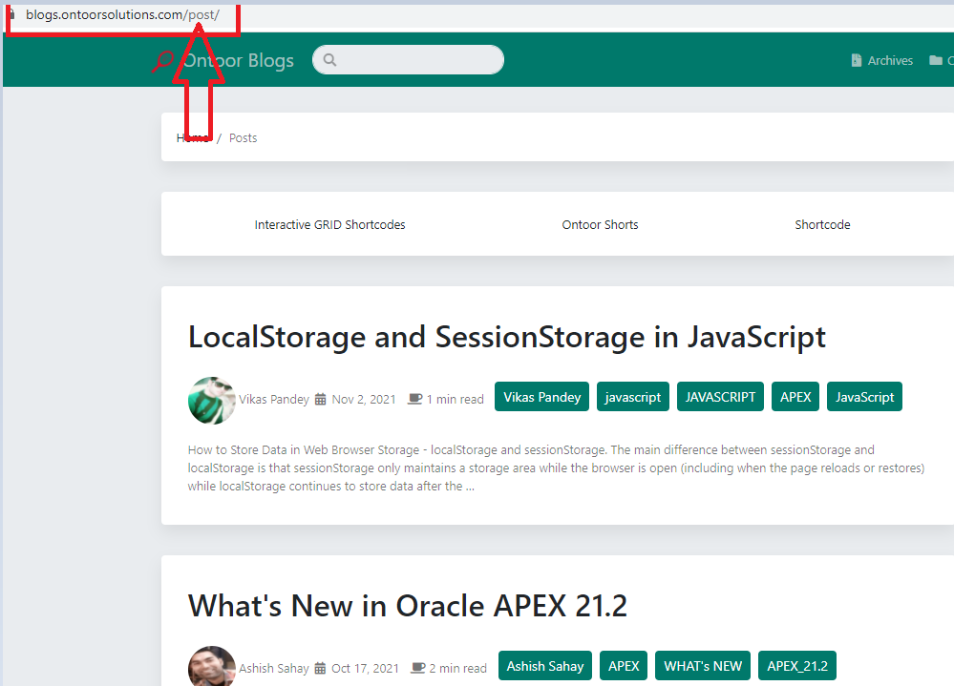Open Vikas Pandey's avatar picture
Viewport: 954px width, 686px height.
(x=211, y=400)
